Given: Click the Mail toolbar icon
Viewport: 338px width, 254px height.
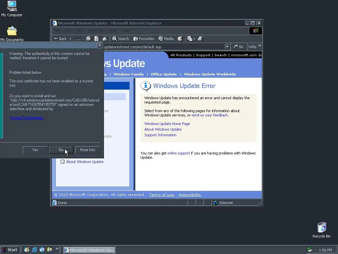Looking at the screenshot, I should [x=190, y=39].
